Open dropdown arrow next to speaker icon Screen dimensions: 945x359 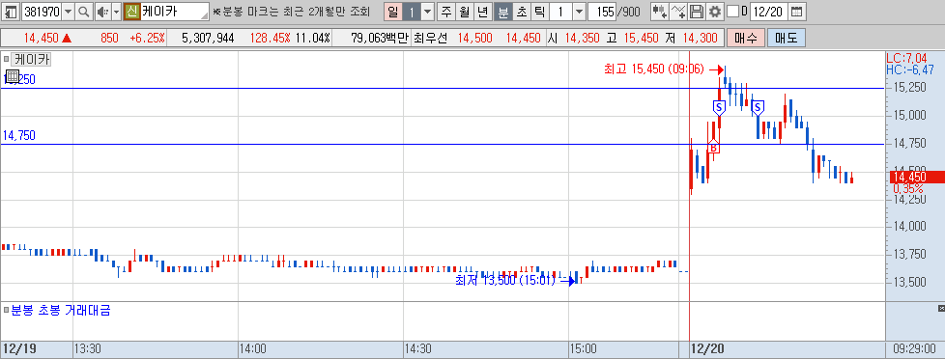pyautogui.click(x=116, y=12)
